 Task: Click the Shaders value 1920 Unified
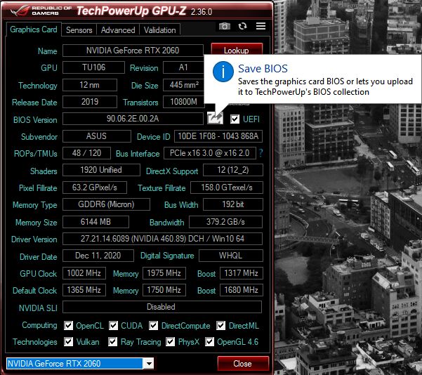click(101, 170)
